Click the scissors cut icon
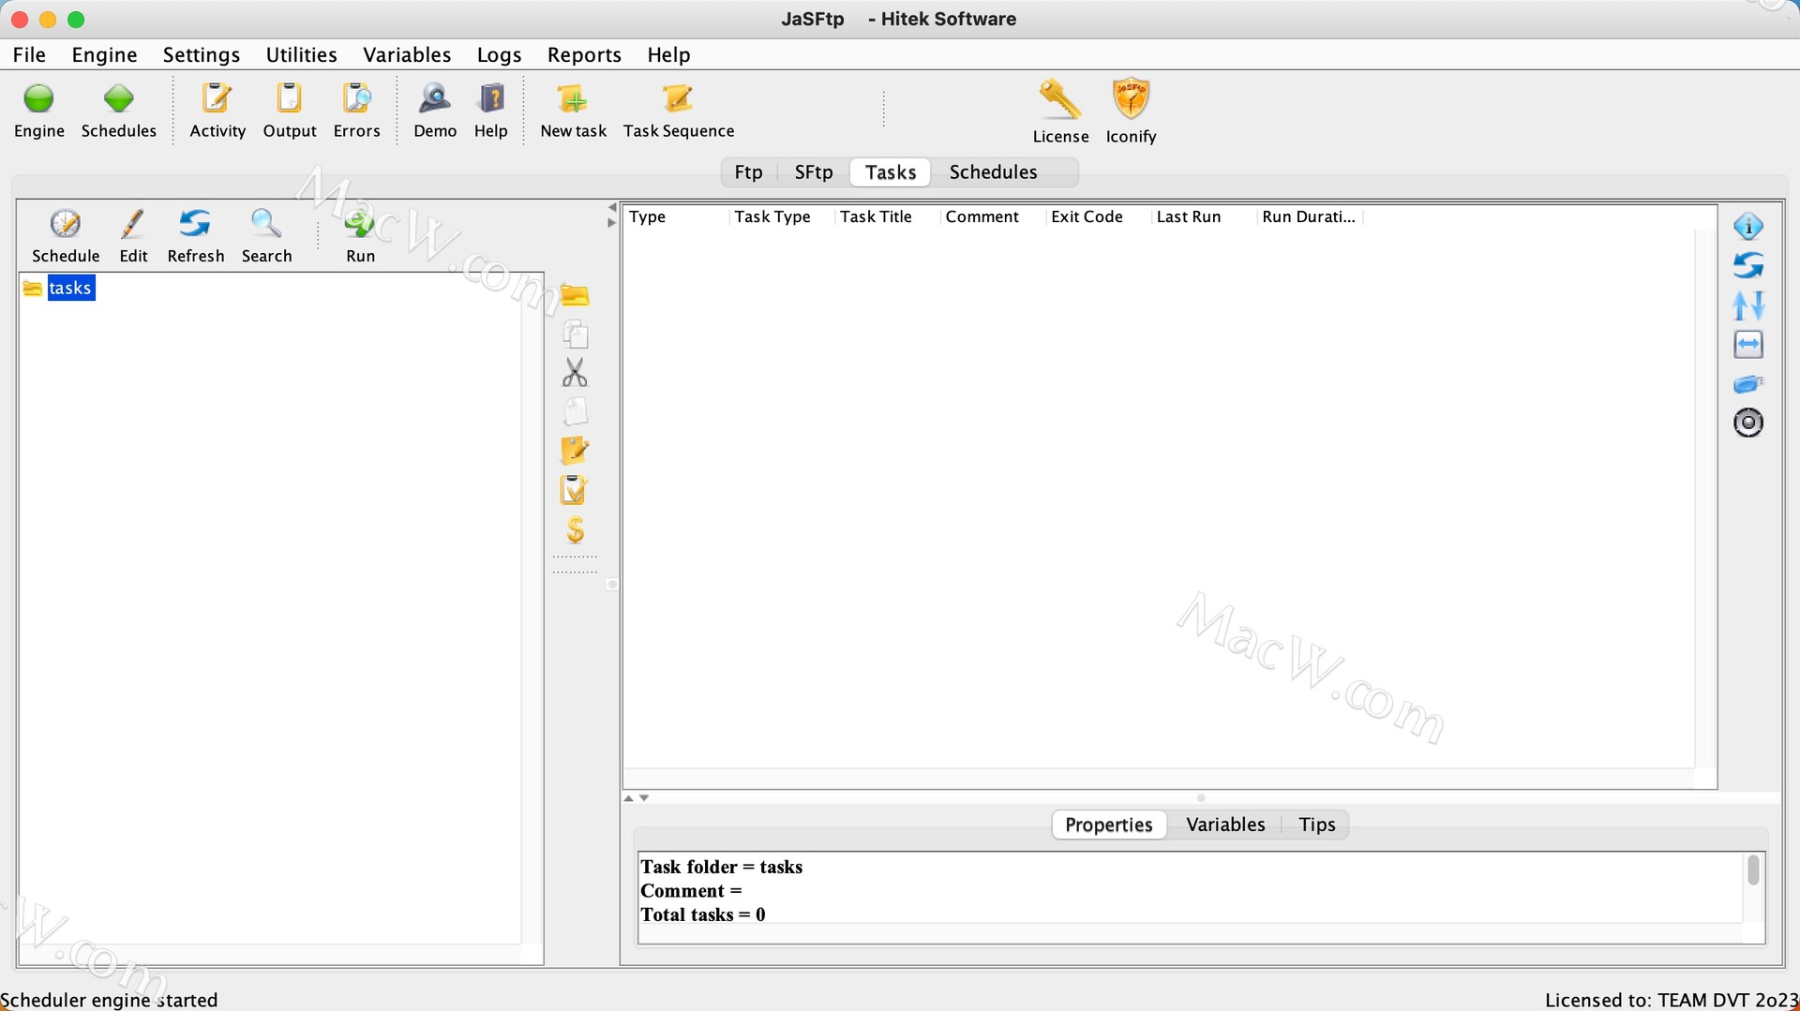The width and height of the screenshot is (1800, 1011). tap(575, 373)
